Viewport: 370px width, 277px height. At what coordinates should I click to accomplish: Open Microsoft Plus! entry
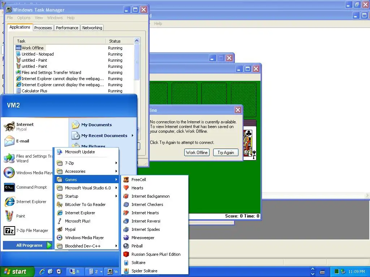tap(86, 221)
